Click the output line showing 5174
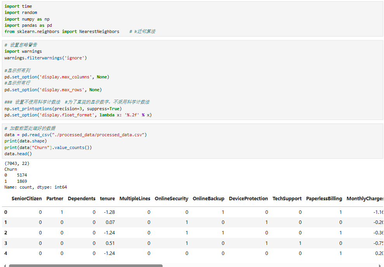The height and width of the screenshot is (267, 384). [x=16, y=175]
